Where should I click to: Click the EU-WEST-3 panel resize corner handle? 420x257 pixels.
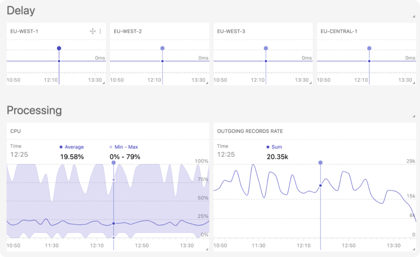pos(310,83)
